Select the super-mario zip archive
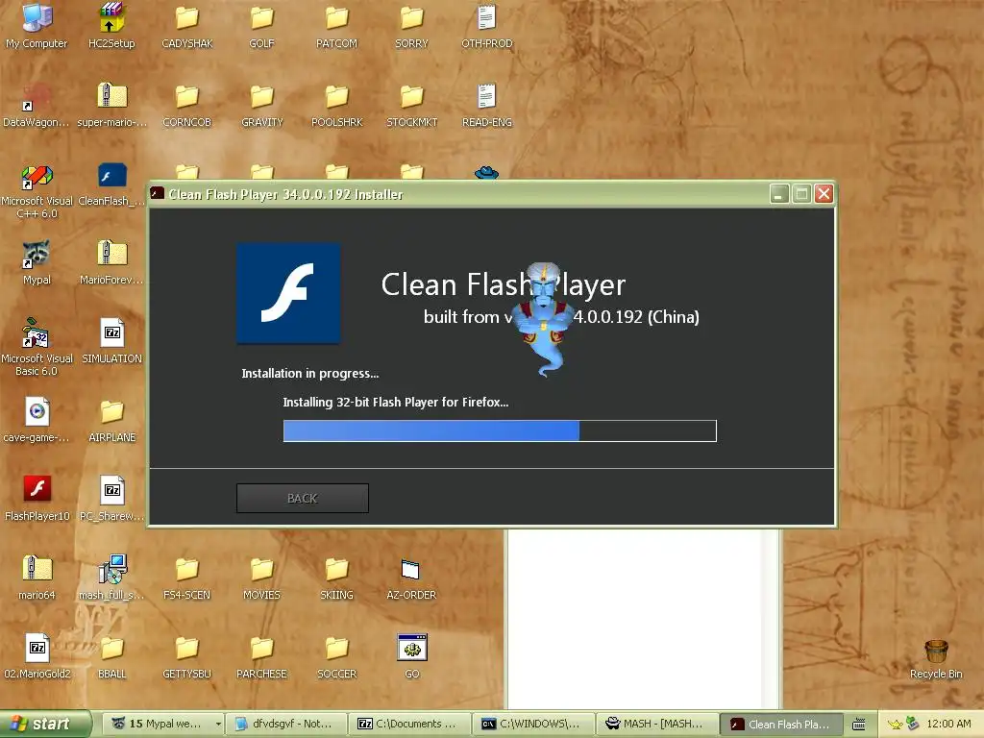Image resolution: width=984 pixels, height=738 pixels. point(111,105)
